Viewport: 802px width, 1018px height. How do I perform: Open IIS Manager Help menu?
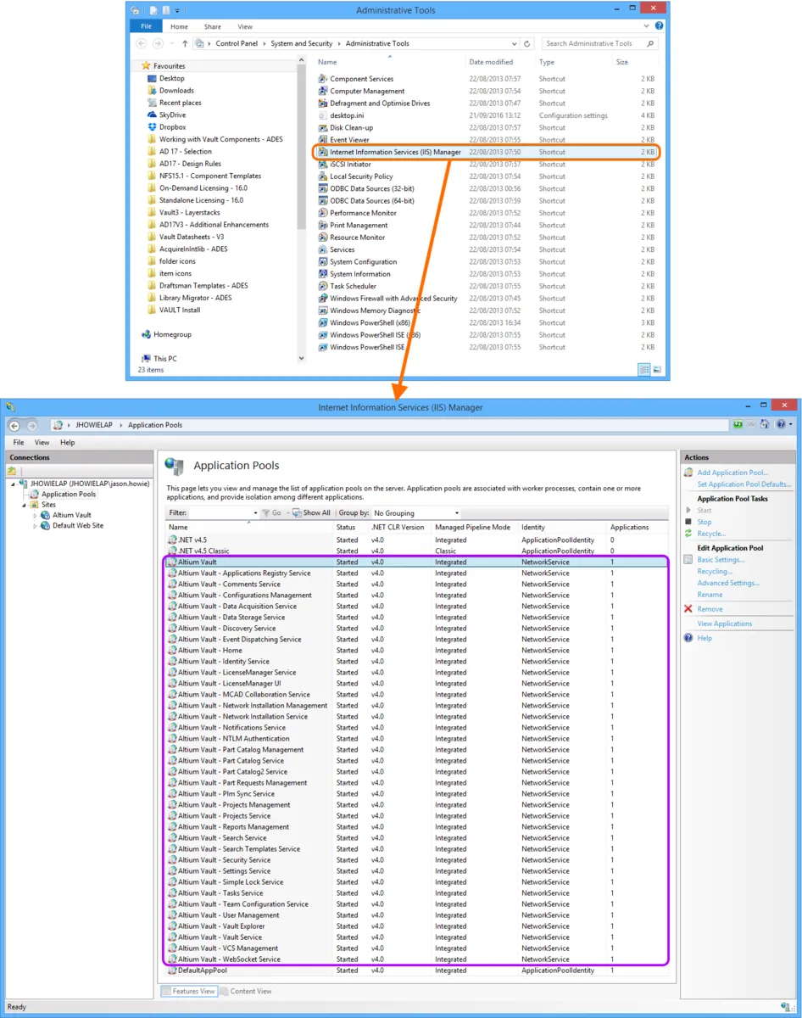[68, 442]
